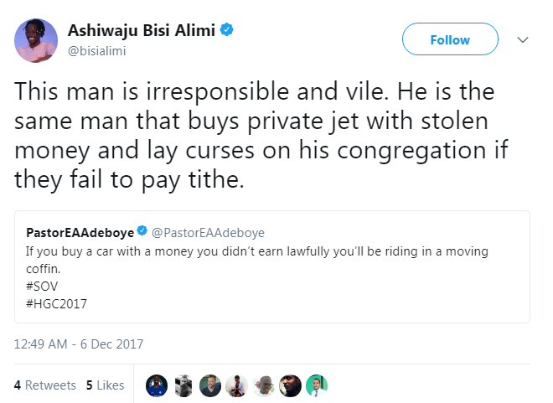This screenshot has width=553, height=403.
Task: View the 5 Likes list
Action: coord(105,385)
